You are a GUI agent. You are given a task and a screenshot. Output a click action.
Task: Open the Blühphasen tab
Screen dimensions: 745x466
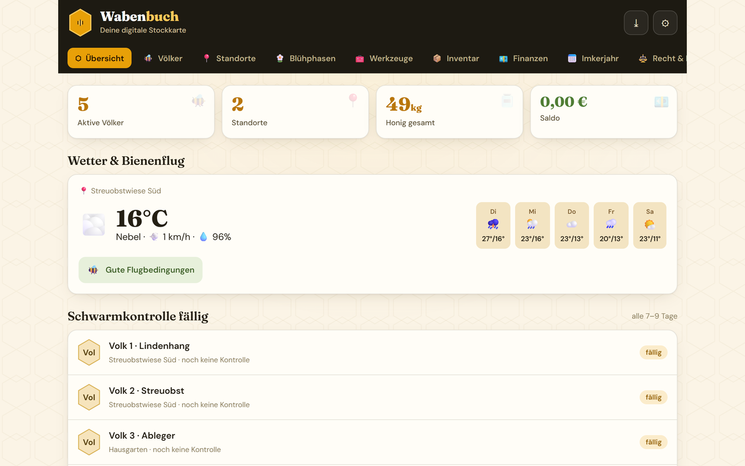306,58
